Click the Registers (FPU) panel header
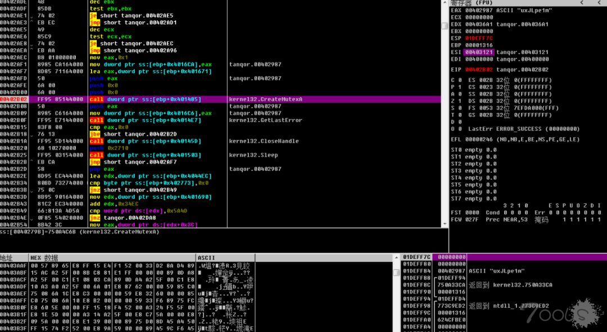This screenshot has width=607, height=332. point(472,3)
